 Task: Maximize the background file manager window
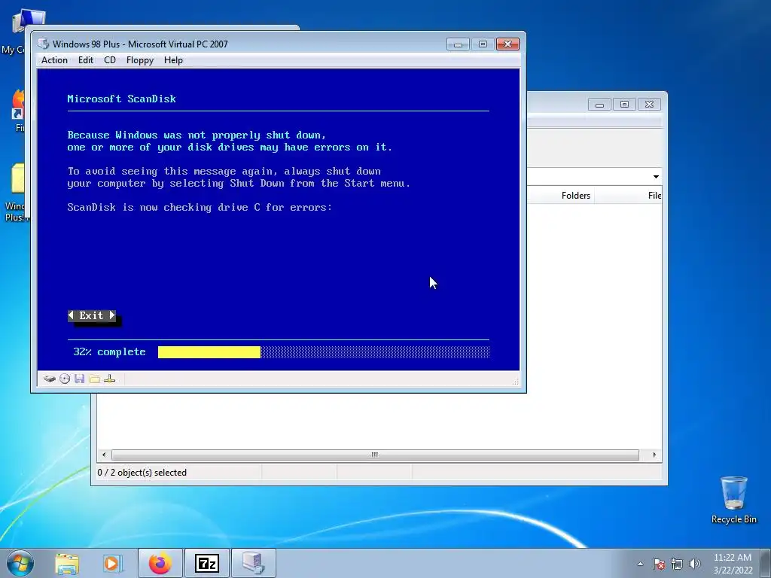[x=624, y=104]
